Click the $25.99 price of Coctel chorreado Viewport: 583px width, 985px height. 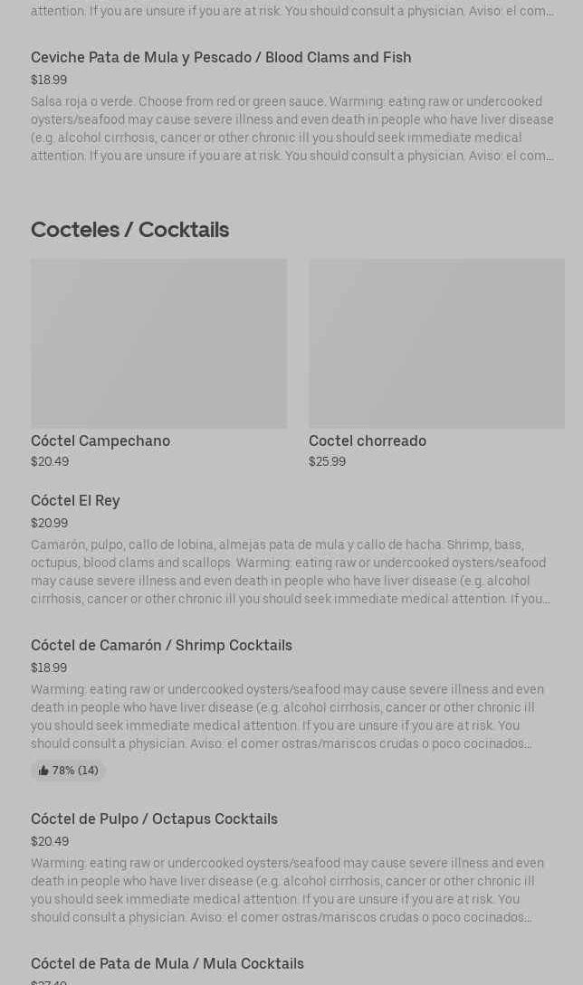point(327,462)
